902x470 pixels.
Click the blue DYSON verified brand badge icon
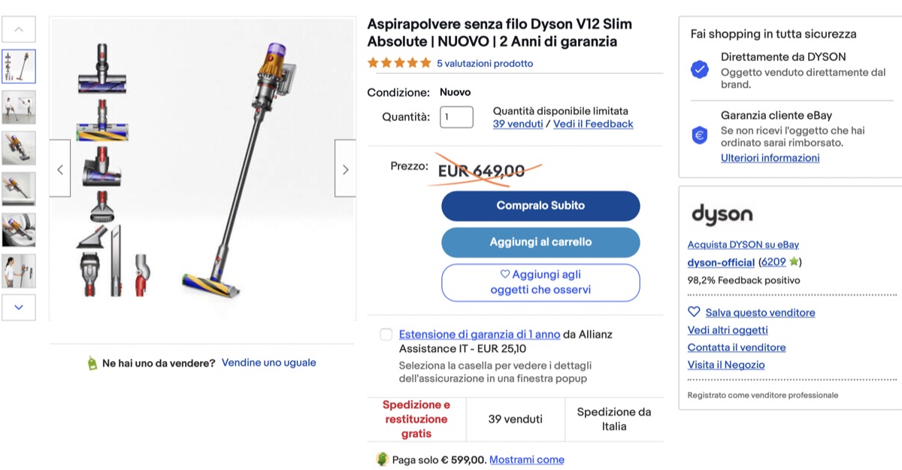click(x=699, y=69)
